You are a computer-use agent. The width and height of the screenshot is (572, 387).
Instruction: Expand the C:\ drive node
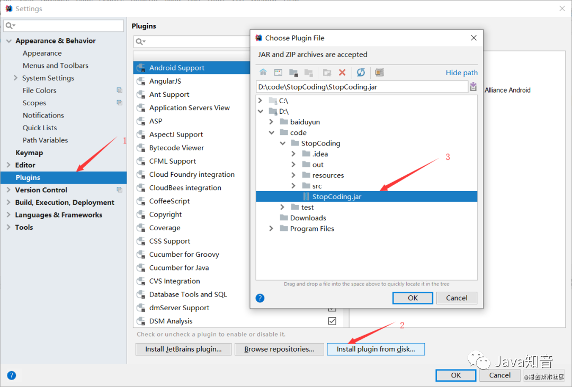260,100
